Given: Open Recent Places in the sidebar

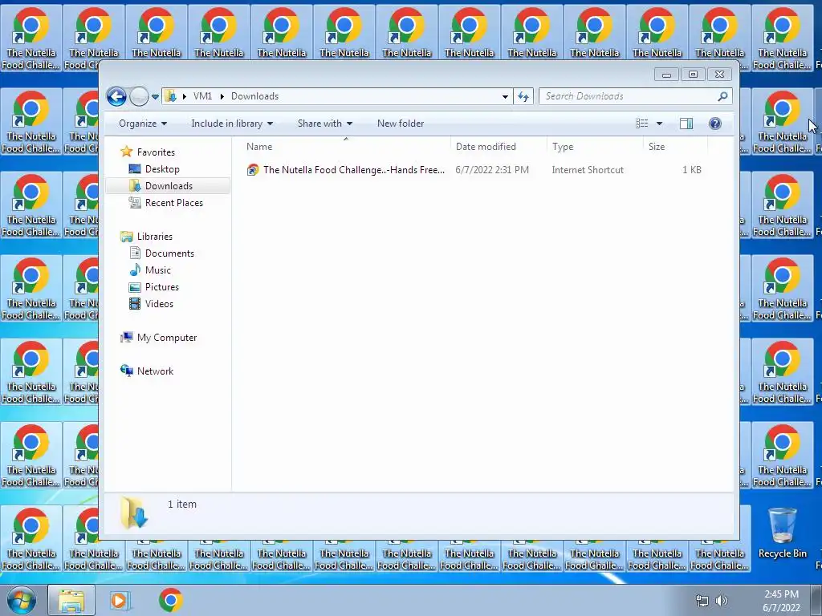Looking at the screenshot, I should pyautogui.click(x=173, y=203).
